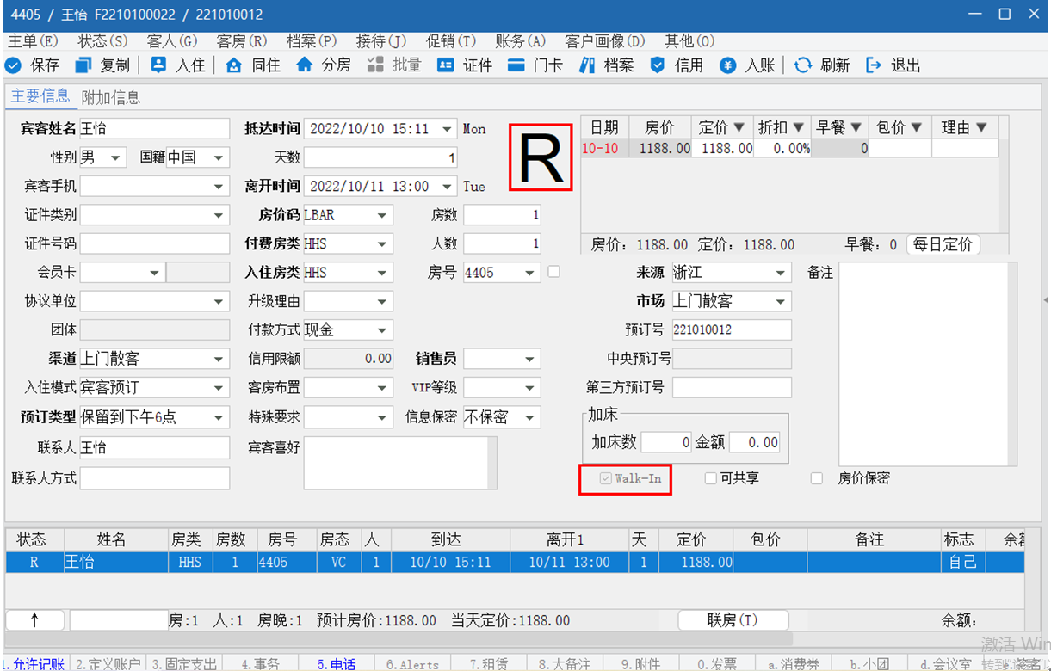Screen dimensions: 1051x671
Task: Click the 批量 batch toolbar icon
Action: [x=374, y=65]
